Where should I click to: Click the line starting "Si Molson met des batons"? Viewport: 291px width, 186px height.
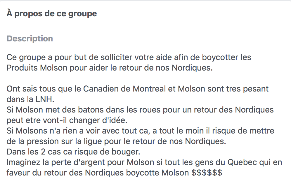(140, 110)
